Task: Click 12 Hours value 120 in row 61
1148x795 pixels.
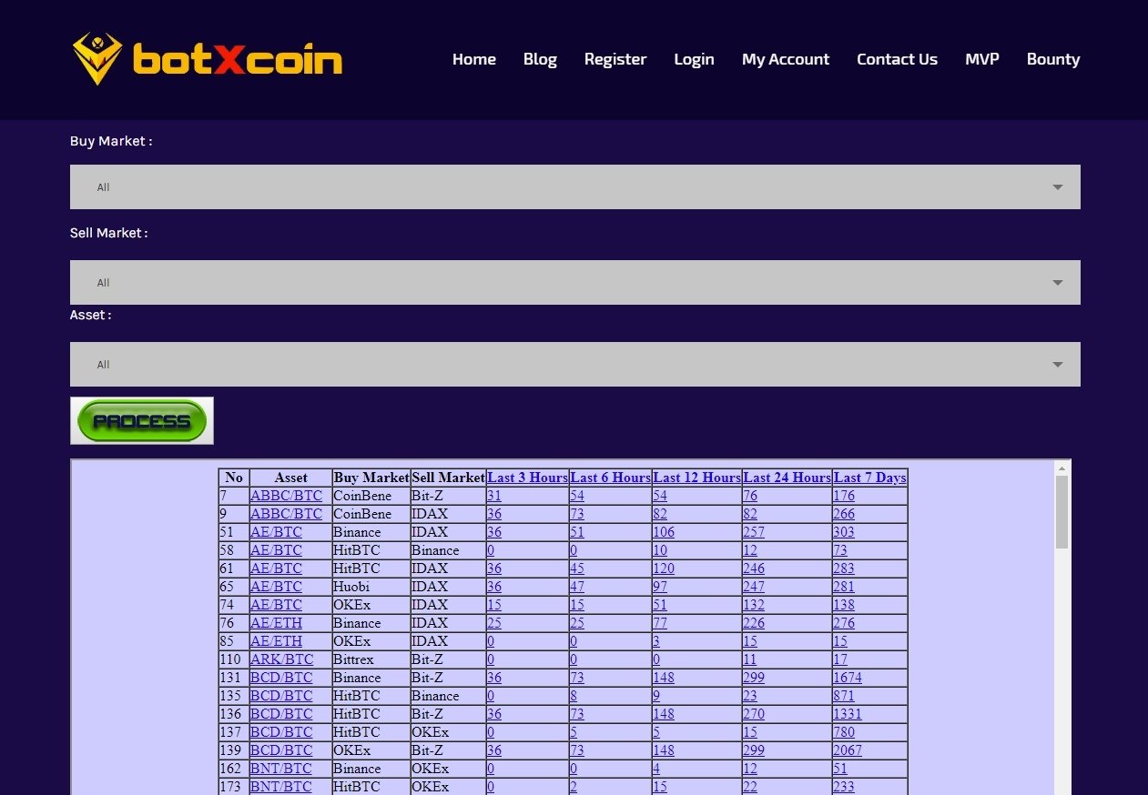Action: [664, 569]
